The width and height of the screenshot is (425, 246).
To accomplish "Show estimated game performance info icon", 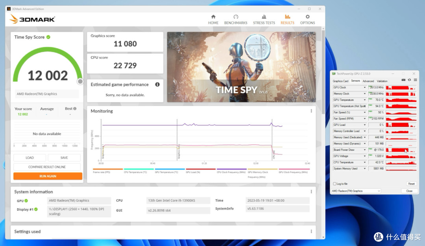I will (x=157, y=84).
